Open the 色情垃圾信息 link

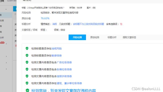[x=64, y=69]
